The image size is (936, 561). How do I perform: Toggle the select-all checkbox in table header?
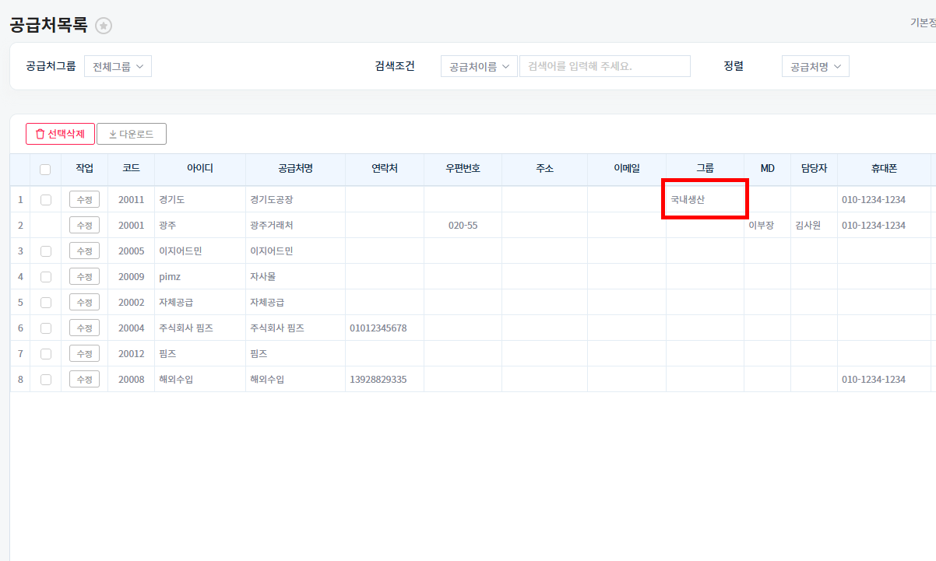(45, 169)
